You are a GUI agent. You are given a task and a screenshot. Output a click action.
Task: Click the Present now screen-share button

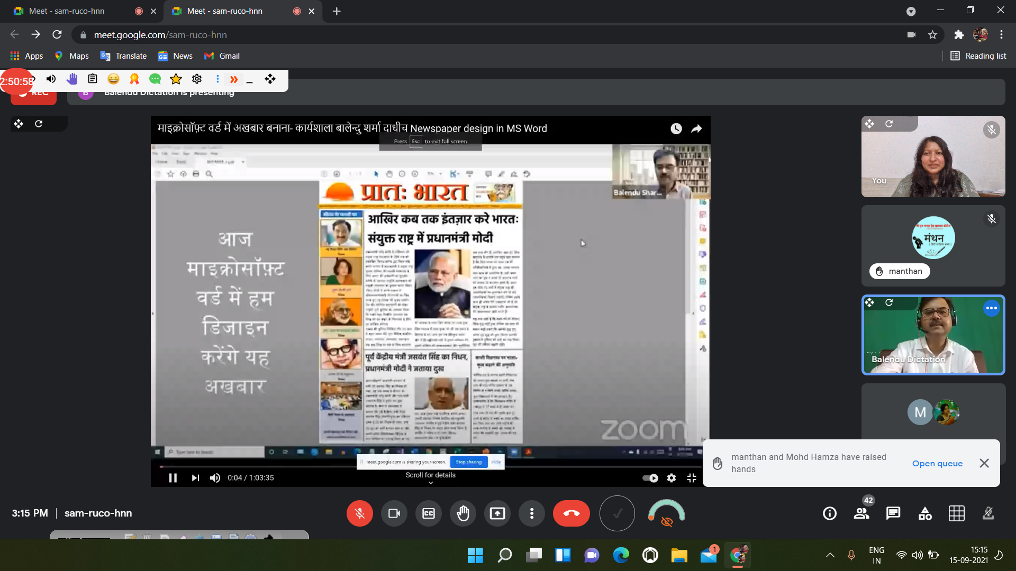[497, 513]
